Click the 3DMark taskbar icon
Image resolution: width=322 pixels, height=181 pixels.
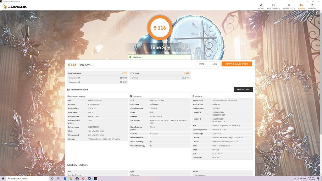click(96, 178)
